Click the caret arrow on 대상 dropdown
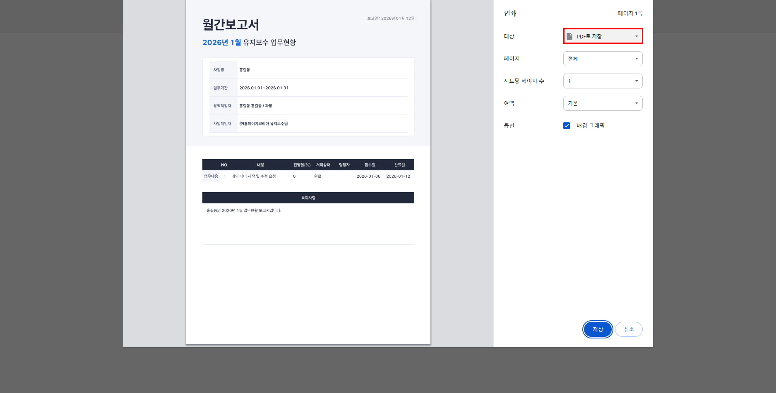 click(x=637, y=36)
